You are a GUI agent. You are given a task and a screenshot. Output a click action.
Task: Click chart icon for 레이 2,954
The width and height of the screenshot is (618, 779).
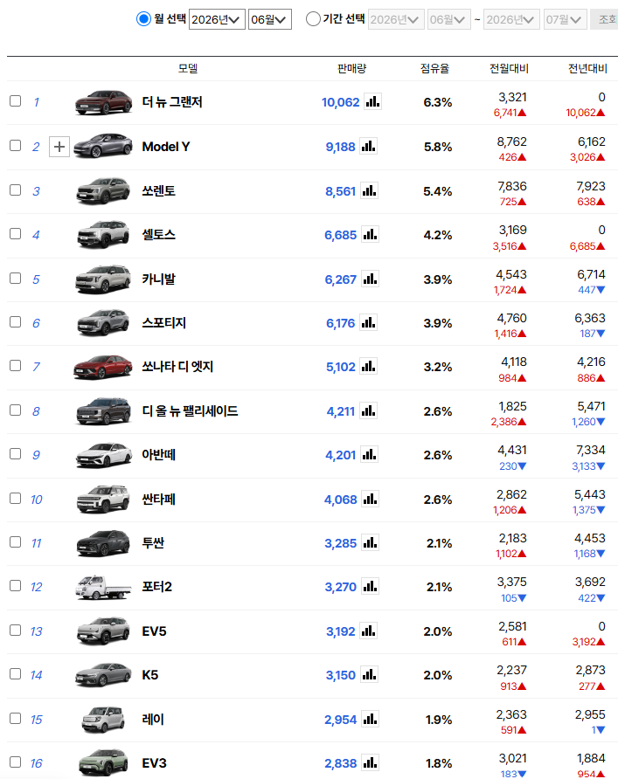click(x=370, y=719)
